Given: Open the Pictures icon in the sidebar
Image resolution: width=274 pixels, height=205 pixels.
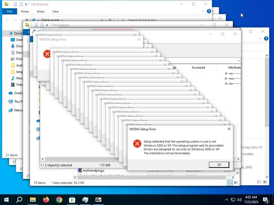Looking at the screenshot, I should tap(13, 59).
